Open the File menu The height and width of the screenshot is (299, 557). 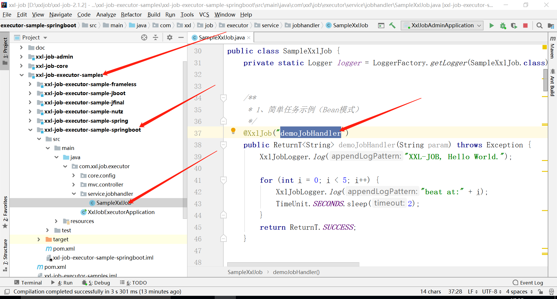click(7, 15)
